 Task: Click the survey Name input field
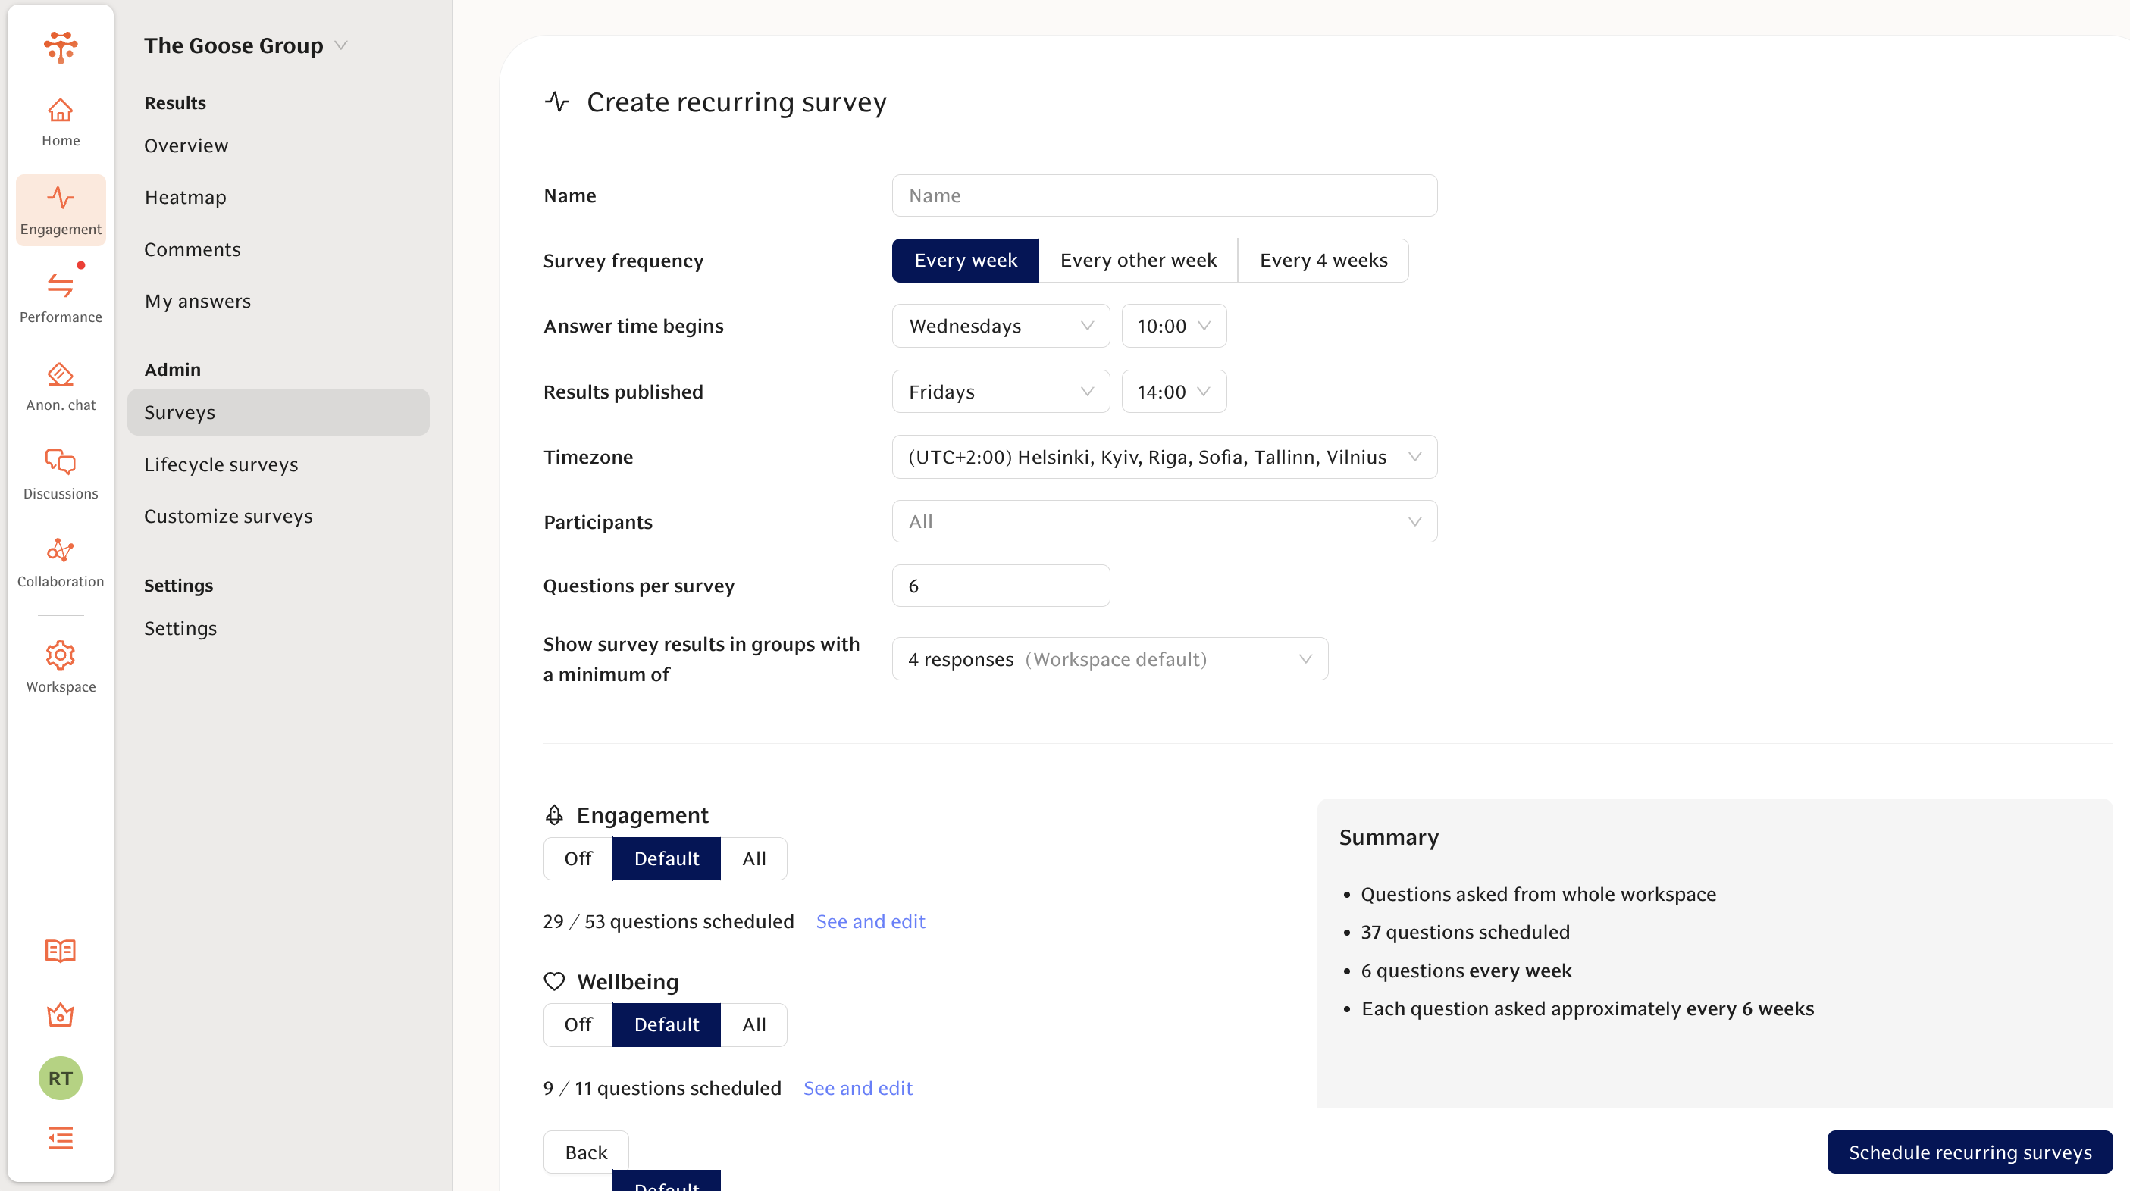pyautogui.click(x=1164, y=196)
